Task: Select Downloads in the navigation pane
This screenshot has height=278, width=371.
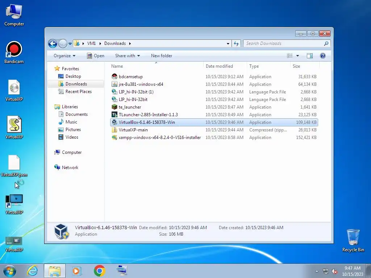Action: click(76, 84)
